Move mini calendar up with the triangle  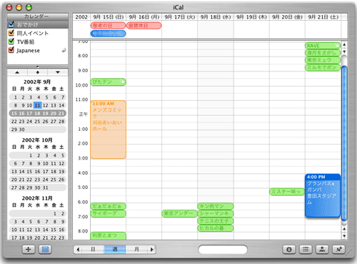[17, 72]
